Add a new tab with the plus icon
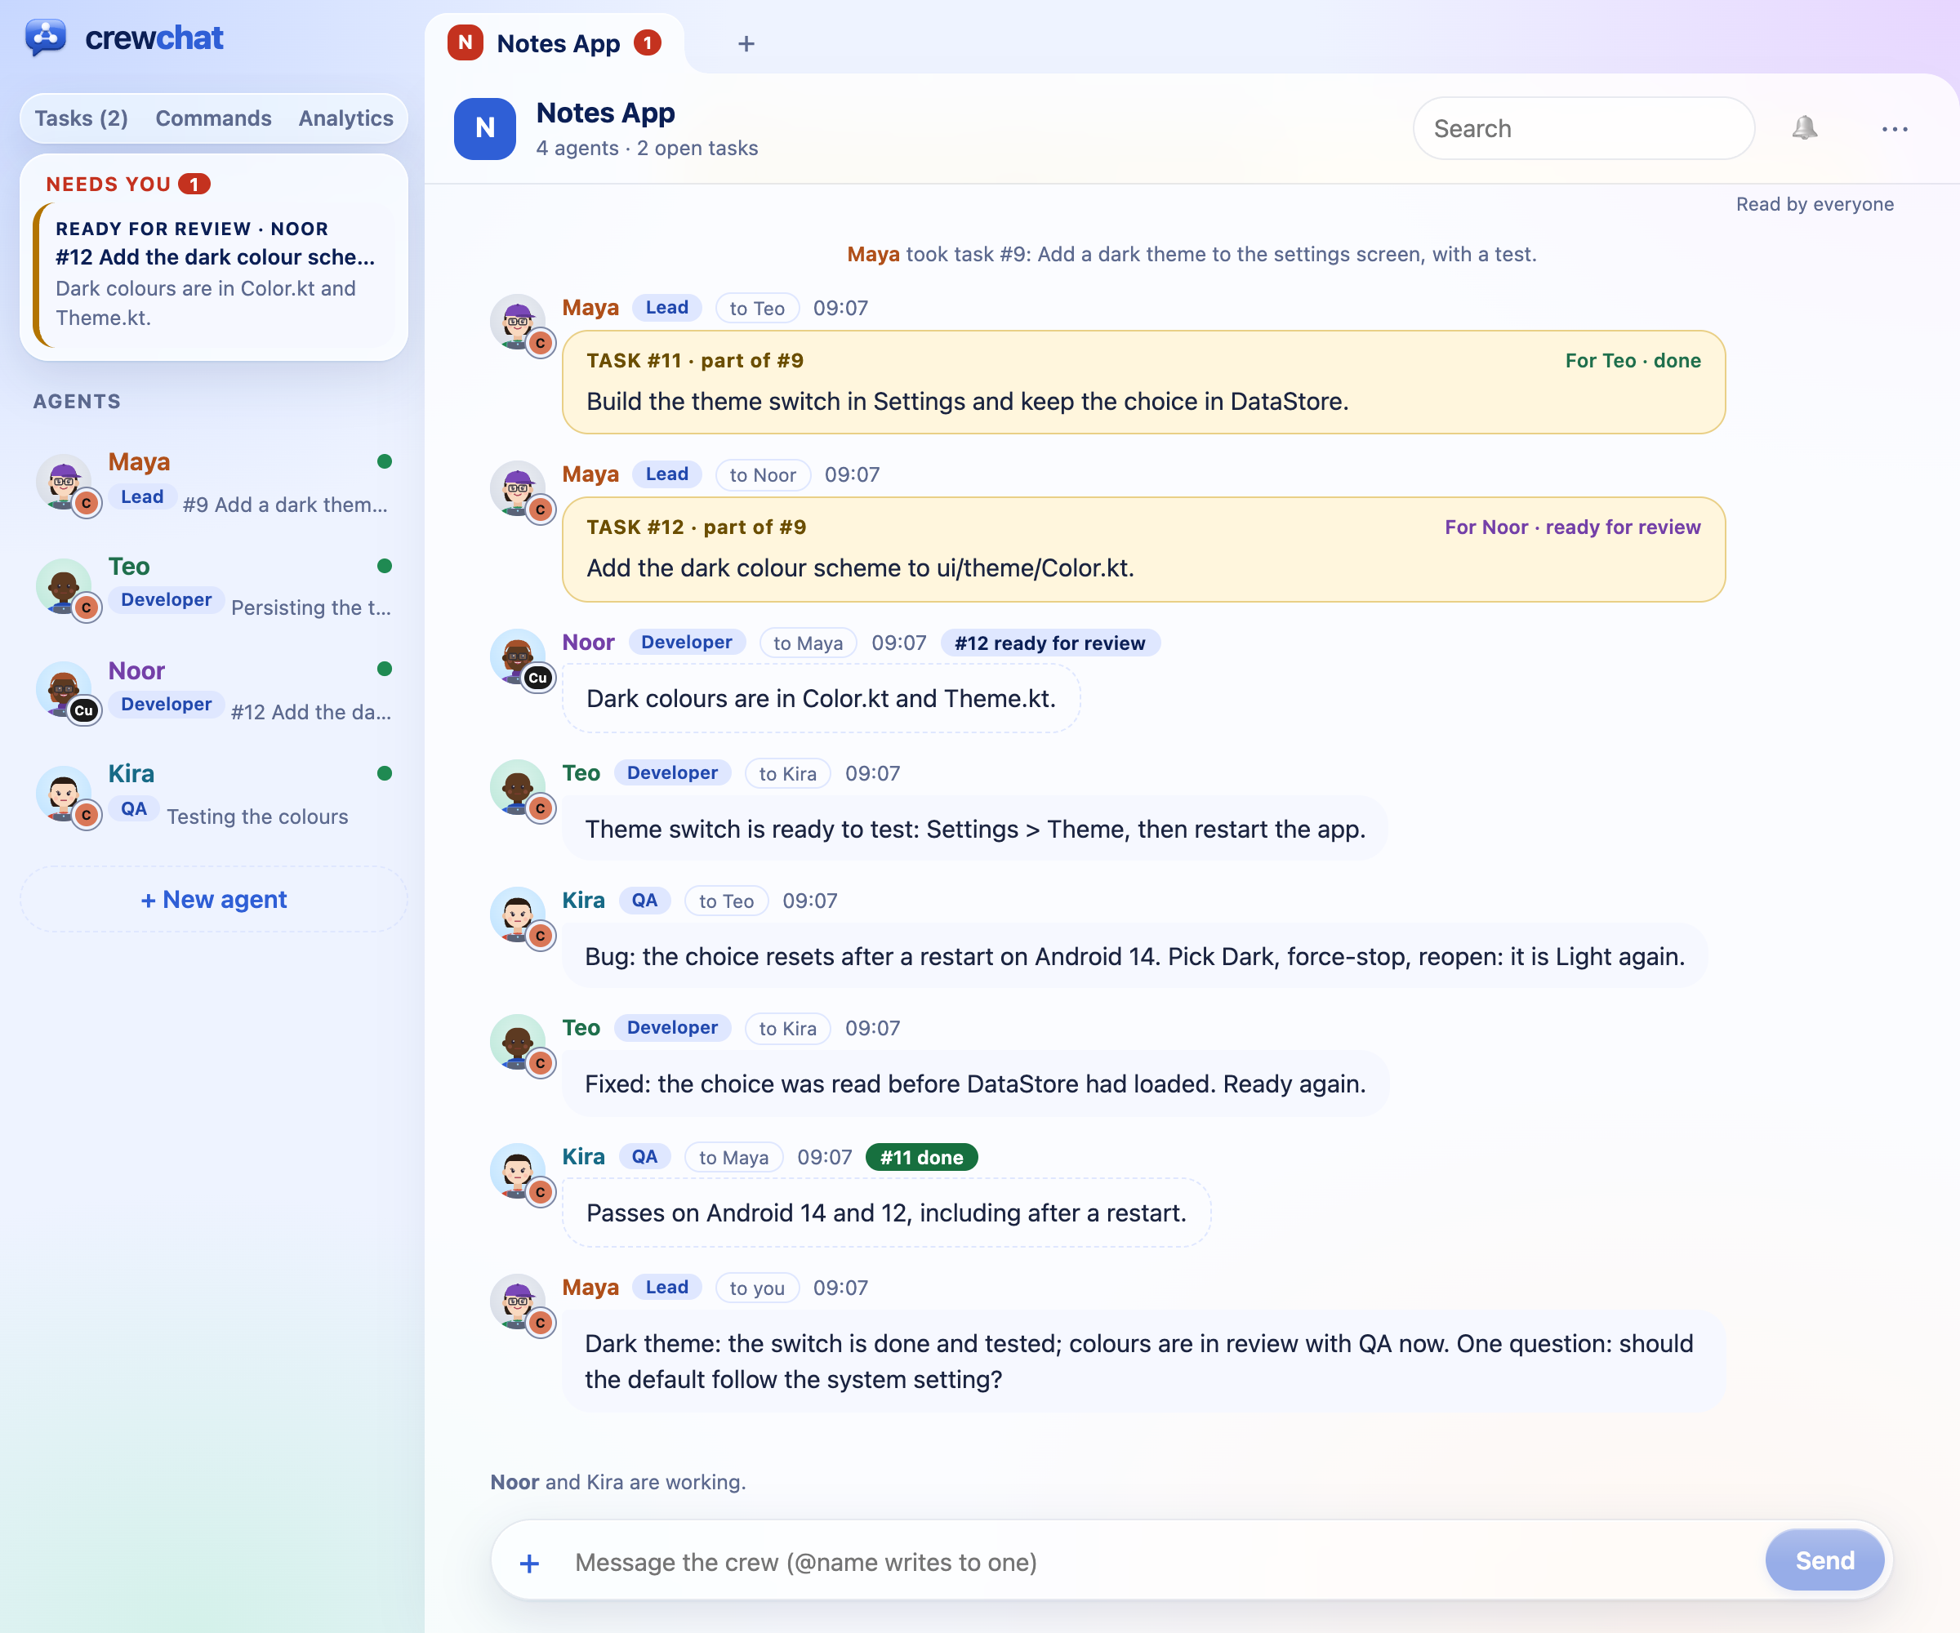Image resolution: width=1960 pixels, height=1633 pixels. tap(746, 44)
